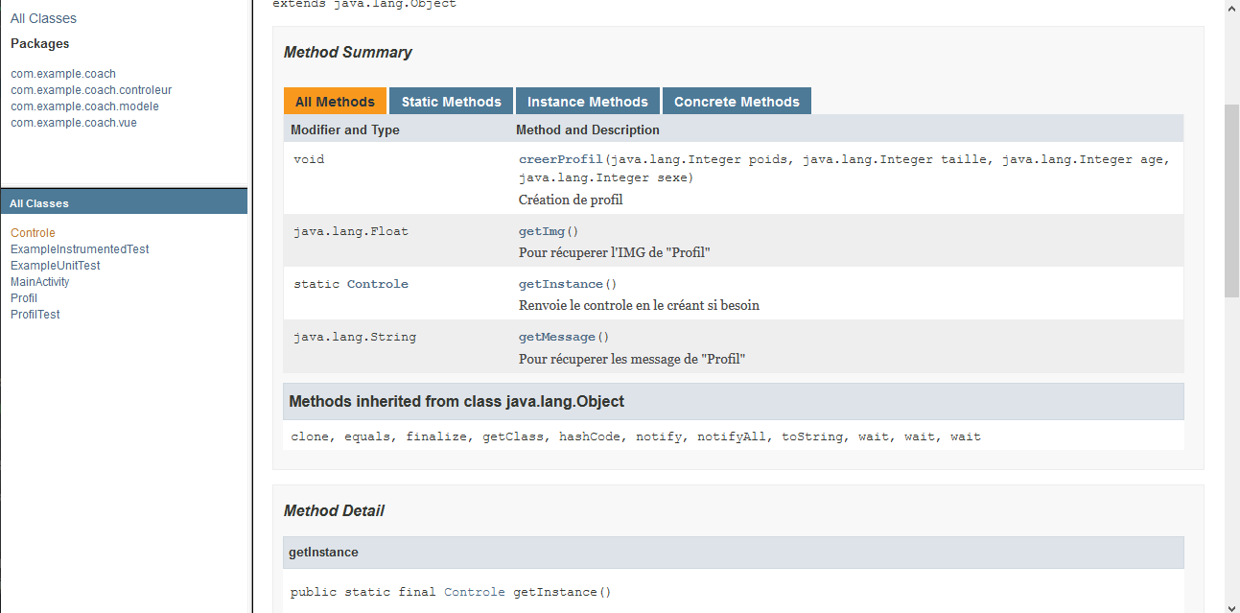Open getInstance in the Method Summary table

[x=560, y=284]
